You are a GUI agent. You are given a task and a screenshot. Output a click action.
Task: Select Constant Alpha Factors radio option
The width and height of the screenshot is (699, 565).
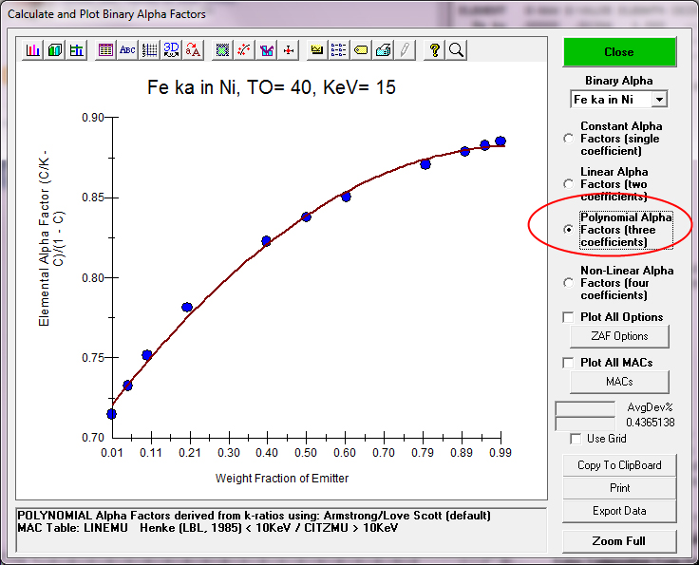pyautogui.click(x=569, y=139)
